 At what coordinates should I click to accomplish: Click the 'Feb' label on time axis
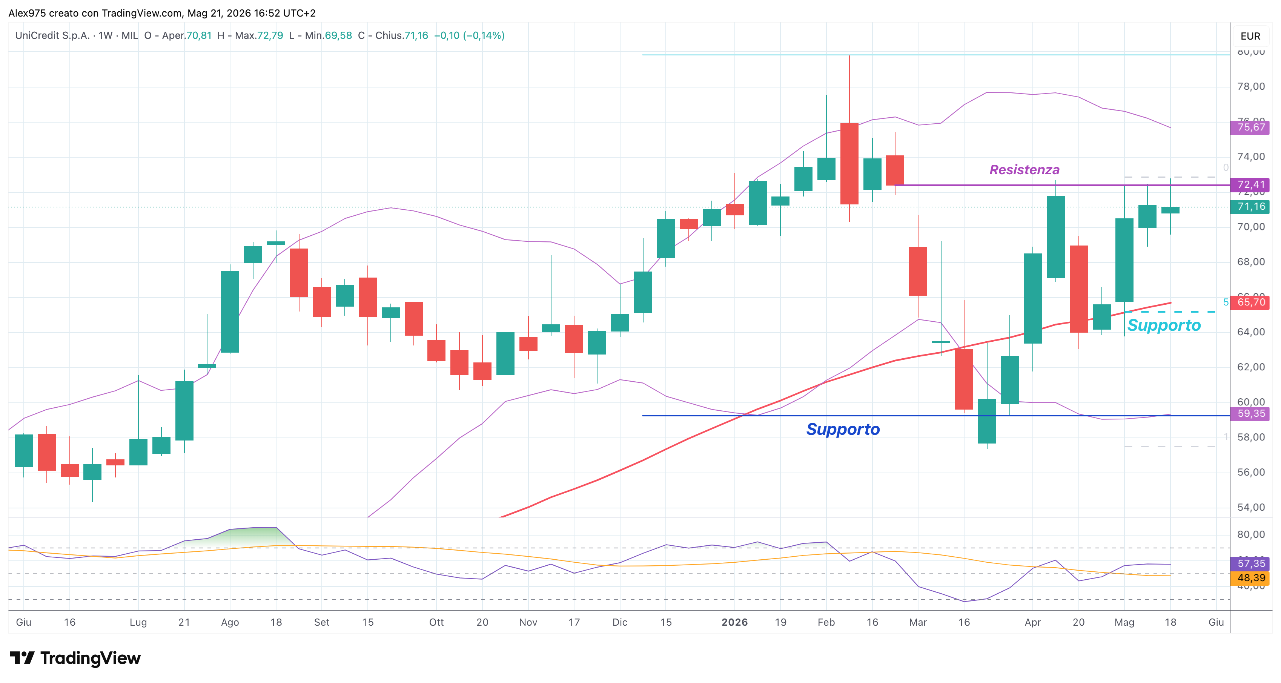coord(826,622)
